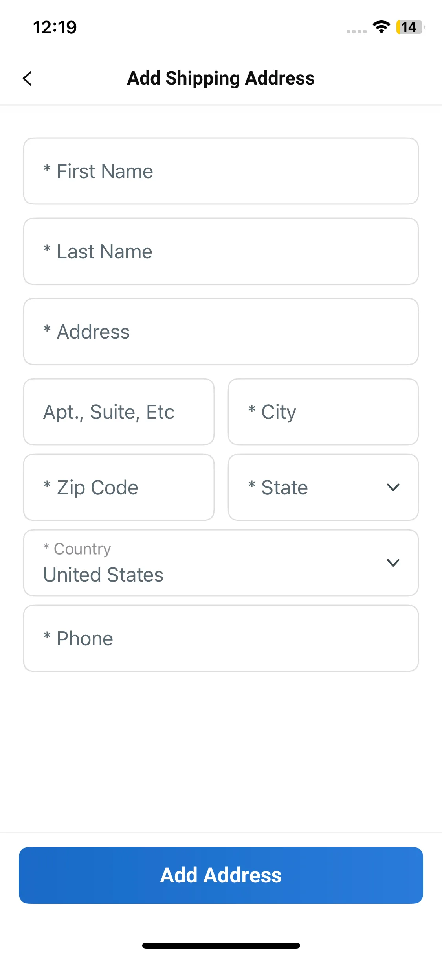Tap the cellular signal dots
Screen dimensions: 442x958
356,31
